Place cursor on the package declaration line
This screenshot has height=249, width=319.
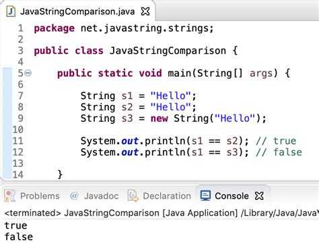click(x=124, y=28)
